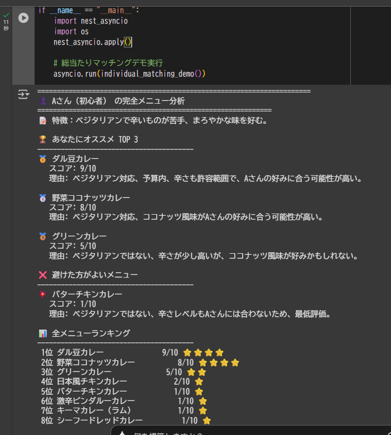Click ranking row '3位 グリーンカレー'
The image size is (391, 435).
(123, 372)
